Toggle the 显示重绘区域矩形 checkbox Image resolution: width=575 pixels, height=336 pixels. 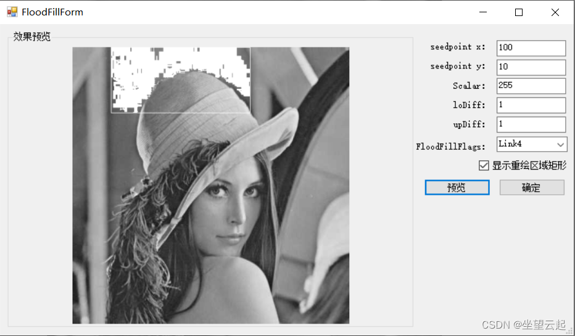(483, 166)
